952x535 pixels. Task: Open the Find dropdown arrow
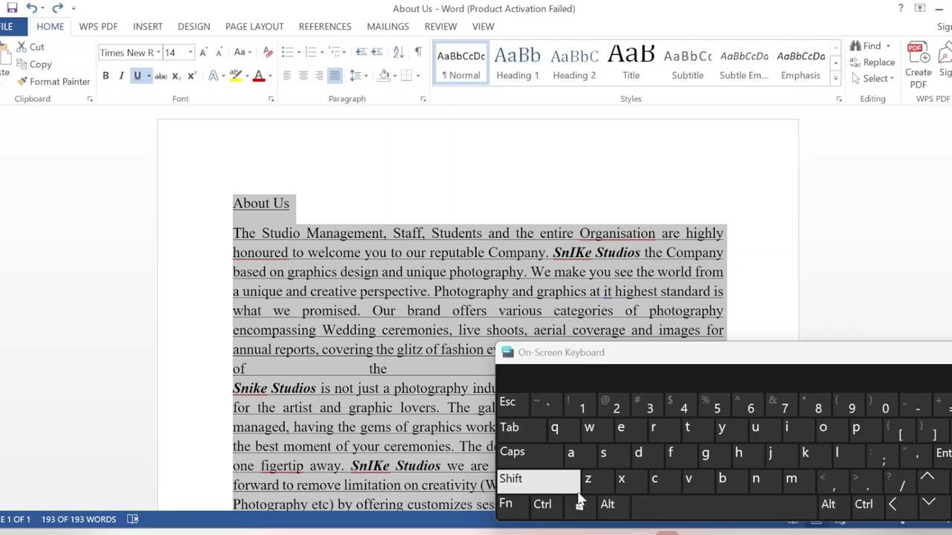[888, 47]
